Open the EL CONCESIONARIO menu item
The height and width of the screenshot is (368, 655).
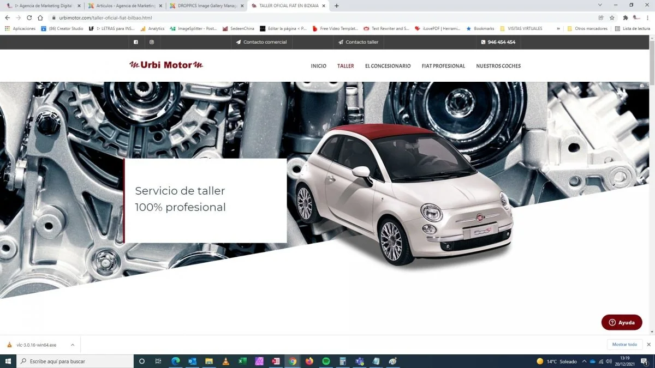point(388,66)
